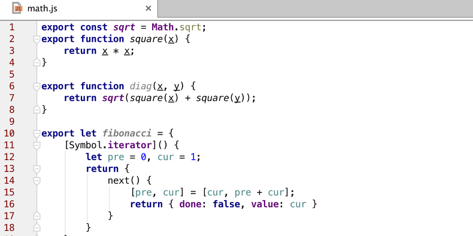
Task: Click the JS file icon in math.js tab
Action: (x=17, y=8)
